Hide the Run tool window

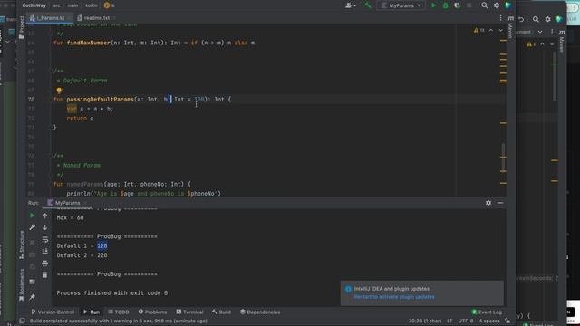pyautogui.click(x=500, y=203)
